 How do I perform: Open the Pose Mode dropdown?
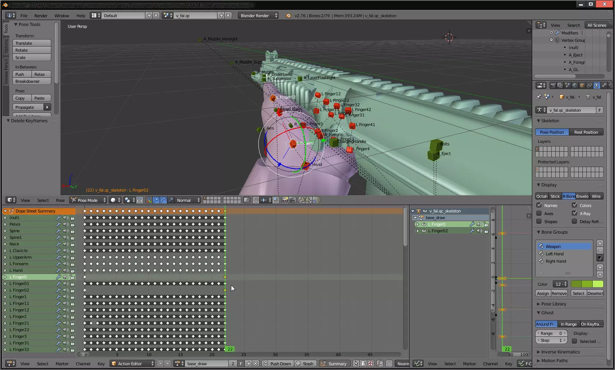(x=88, y=200)
